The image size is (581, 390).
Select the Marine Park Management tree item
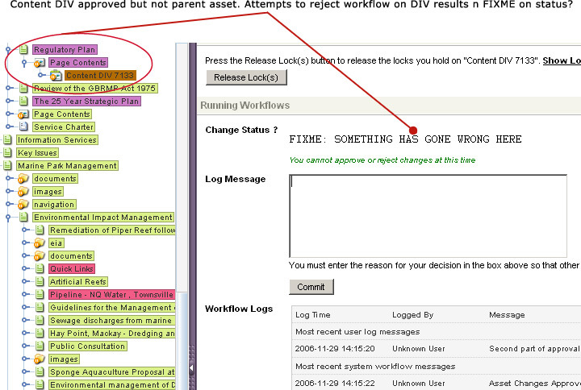coord(67,166)
